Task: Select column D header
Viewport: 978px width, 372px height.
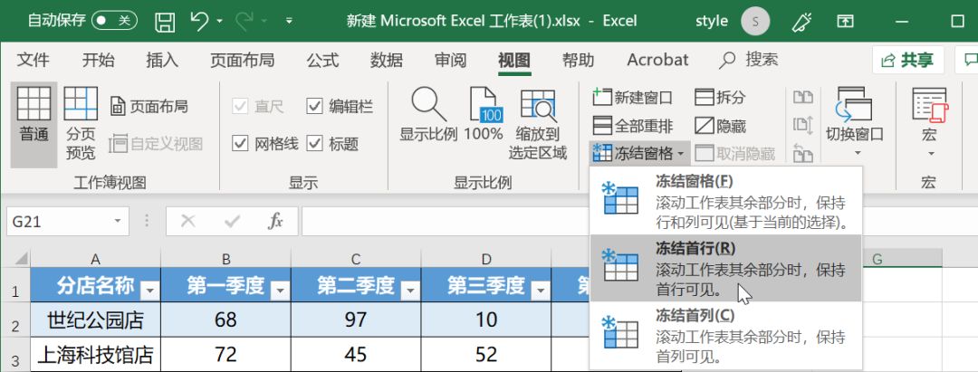Action: 486,259
